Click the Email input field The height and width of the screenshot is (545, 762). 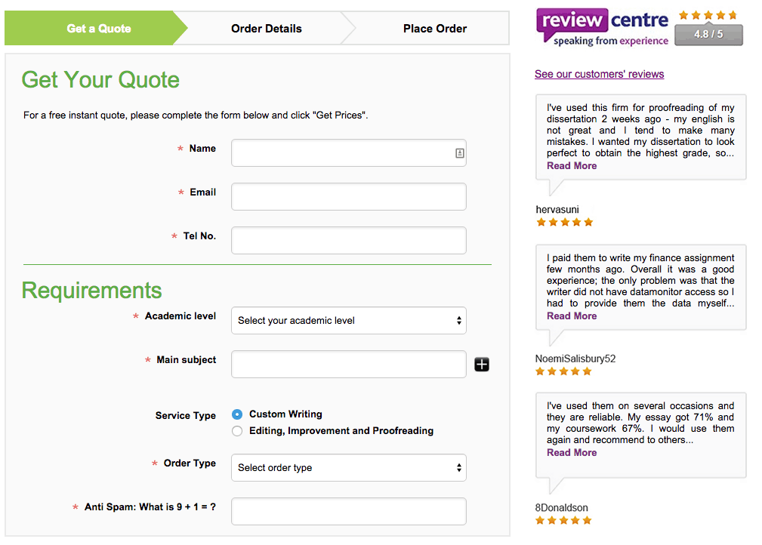point(349,197)
